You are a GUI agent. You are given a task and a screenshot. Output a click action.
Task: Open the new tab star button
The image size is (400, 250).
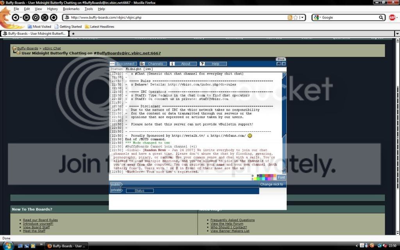click(73, 34)
